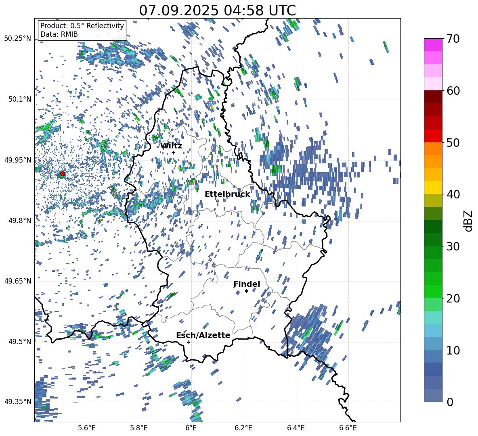Image resolution: width=478 pixels, height=436 pixels.
Task: Click the 70 tick label on colorbar
Action: (453, 39)
